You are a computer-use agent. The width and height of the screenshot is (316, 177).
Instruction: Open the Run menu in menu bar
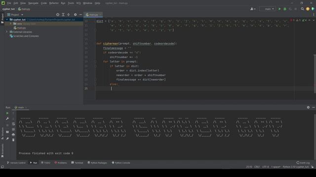tap(63, 3)
